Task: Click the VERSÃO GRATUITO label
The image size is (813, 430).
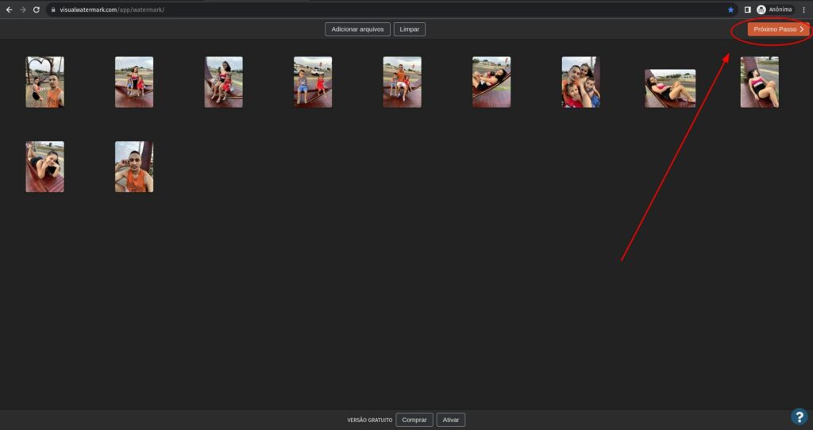Action: coord(370,420)
